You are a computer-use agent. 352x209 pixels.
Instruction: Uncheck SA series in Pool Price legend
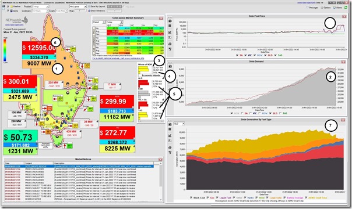(x=237, y=55)
